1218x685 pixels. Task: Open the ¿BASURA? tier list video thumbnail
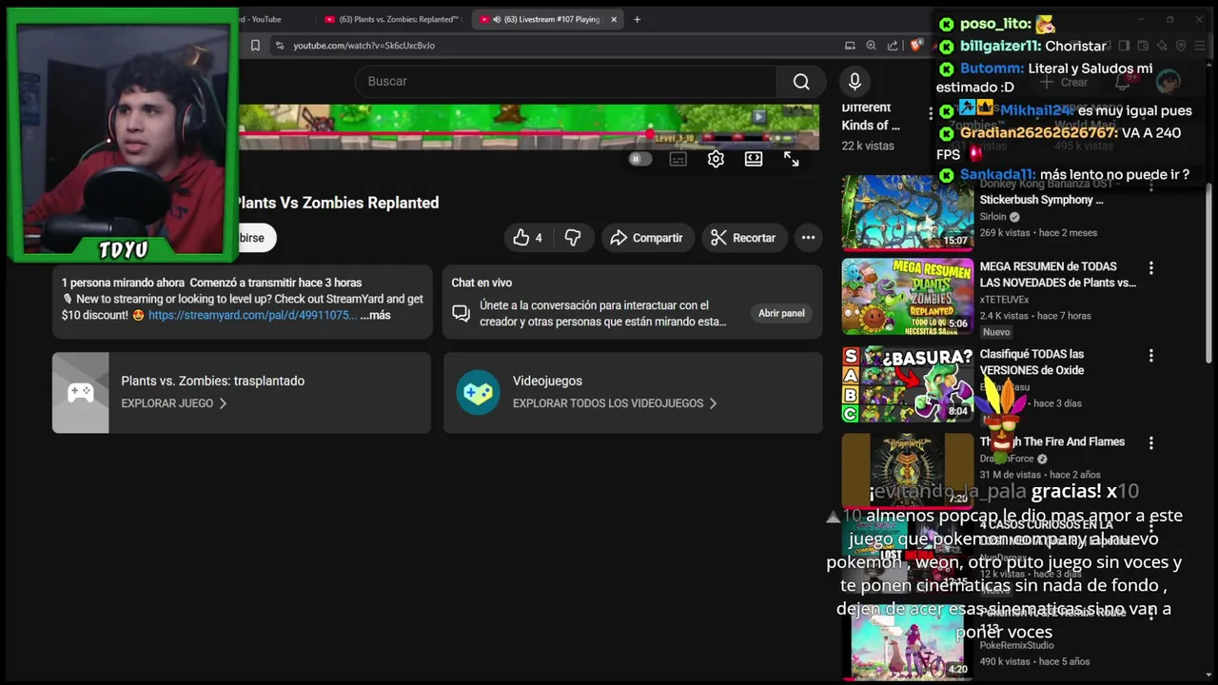908,384
